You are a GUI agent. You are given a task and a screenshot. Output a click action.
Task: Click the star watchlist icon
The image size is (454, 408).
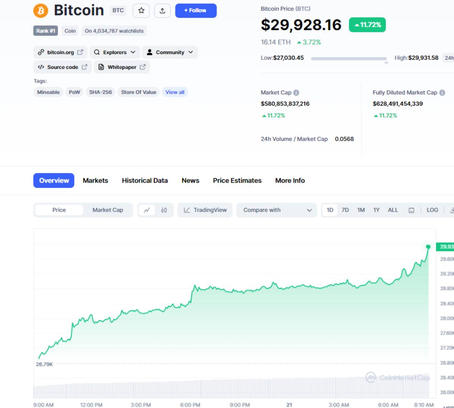tap(141, 11)
